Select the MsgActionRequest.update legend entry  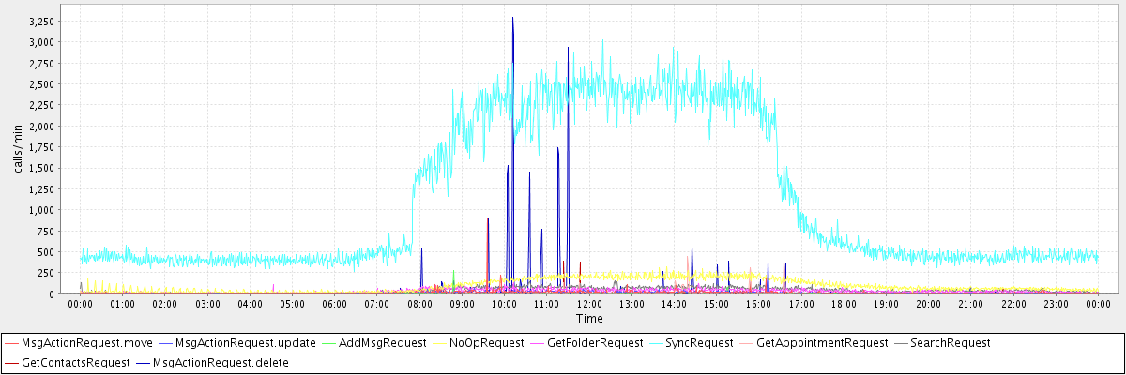click(x=245, y=343)
